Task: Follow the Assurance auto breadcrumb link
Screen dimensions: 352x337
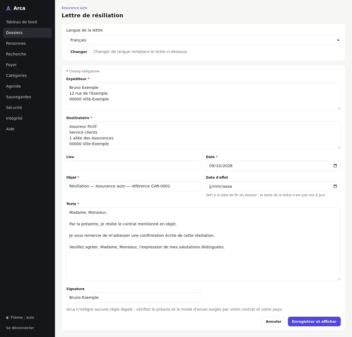Action: click(74, 8)
